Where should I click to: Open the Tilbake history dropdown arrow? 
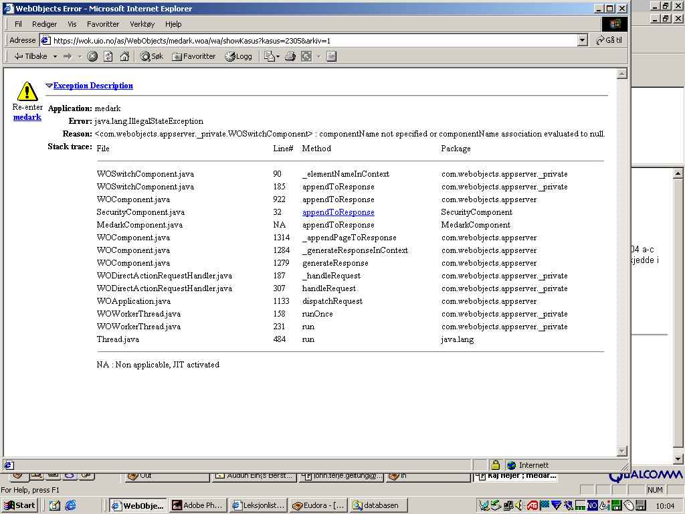55,57
